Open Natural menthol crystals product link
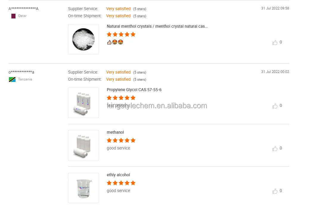 157,26
